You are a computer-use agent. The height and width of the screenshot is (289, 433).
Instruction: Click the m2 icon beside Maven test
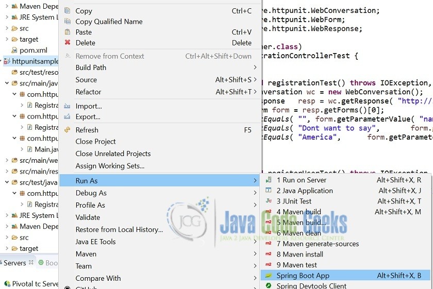(269, 265)
